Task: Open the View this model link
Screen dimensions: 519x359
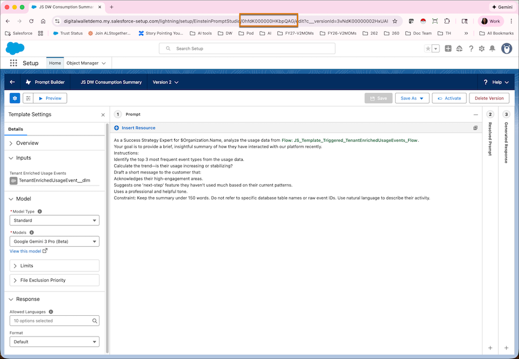Action: click(x=28, y=251)
